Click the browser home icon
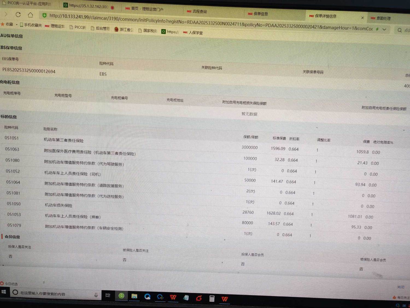The image size is (410, 308). [30, 15]
